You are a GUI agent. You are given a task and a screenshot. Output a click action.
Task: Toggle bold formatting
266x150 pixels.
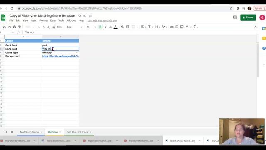point(101,27)
